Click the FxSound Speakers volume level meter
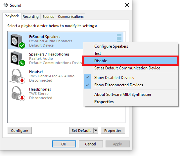Image resolution: width=180 pixels, height=156 pixels. (119, 38)
